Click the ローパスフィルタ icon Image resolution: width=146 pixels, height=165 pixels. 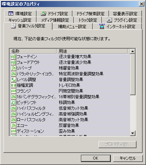(14, 120)
